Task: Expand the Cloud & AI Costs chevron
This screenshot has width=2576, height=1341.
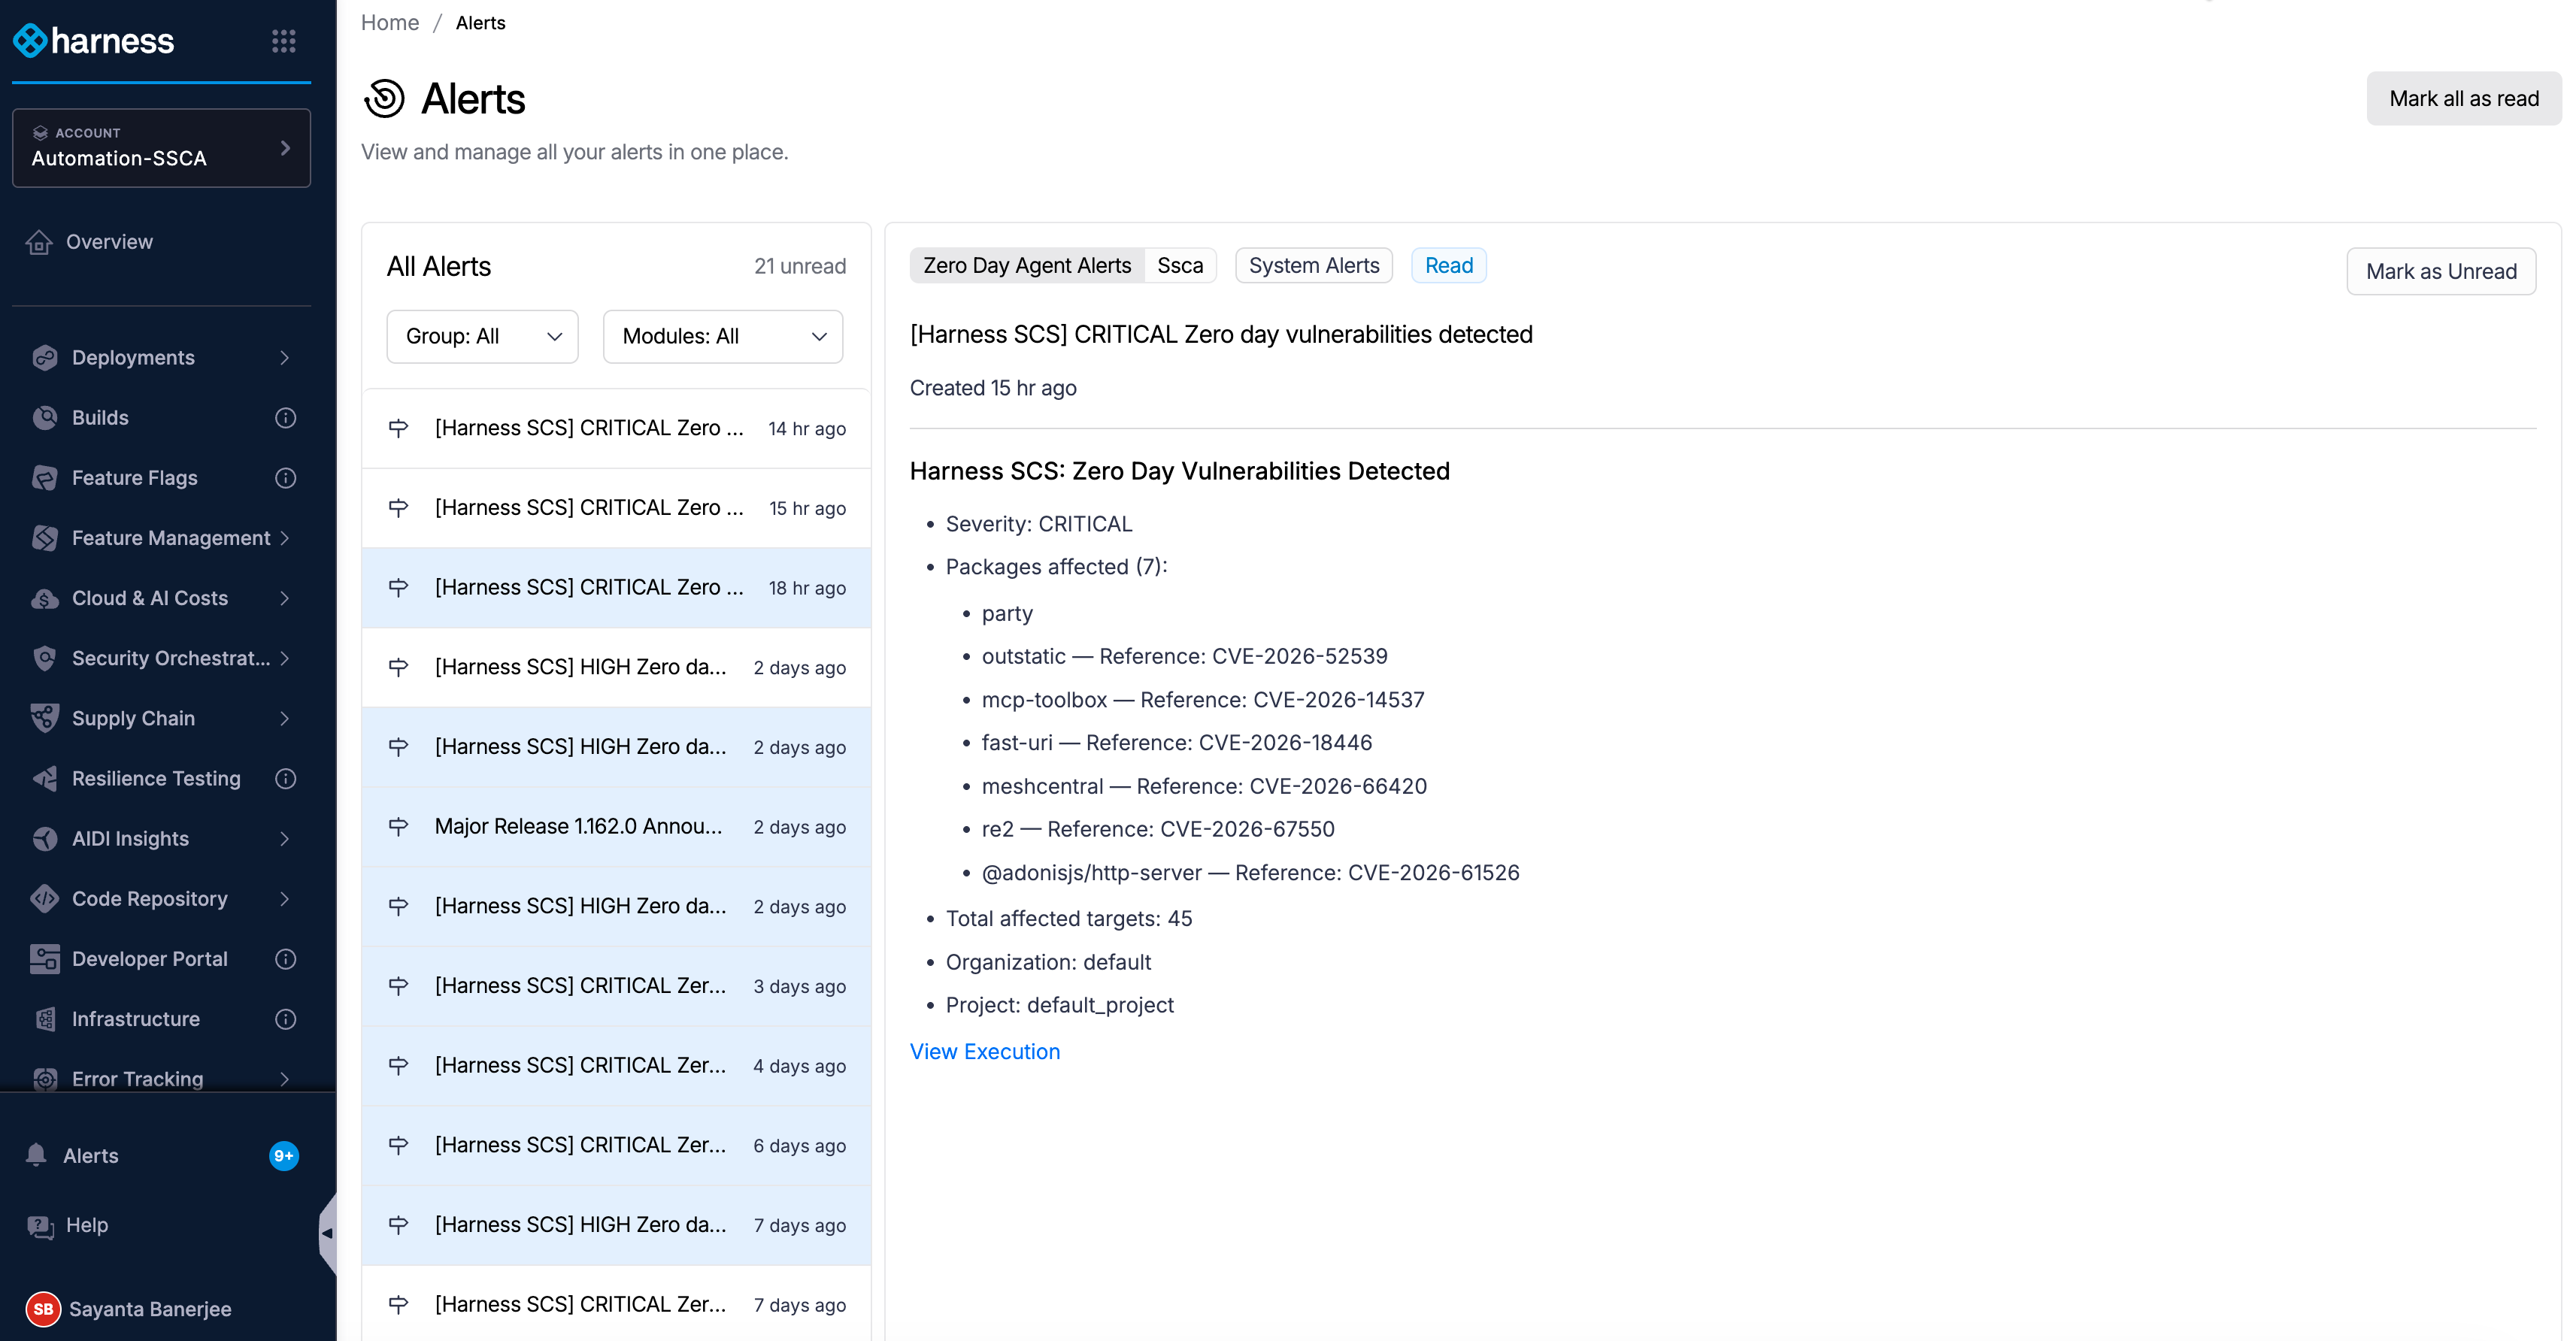Action: pyautogui.click(x=285, y=598)
